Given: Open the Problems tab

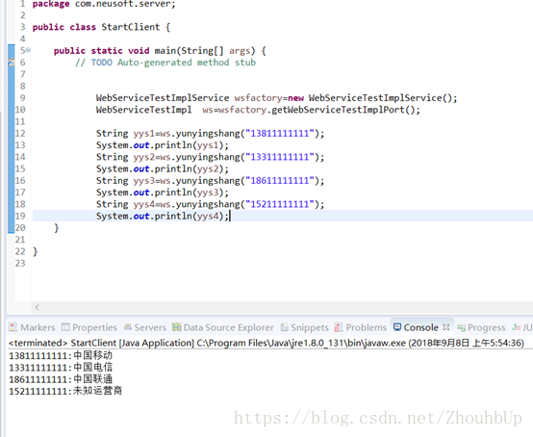Looking at the screenshot, I should click(x=361, y=327).
